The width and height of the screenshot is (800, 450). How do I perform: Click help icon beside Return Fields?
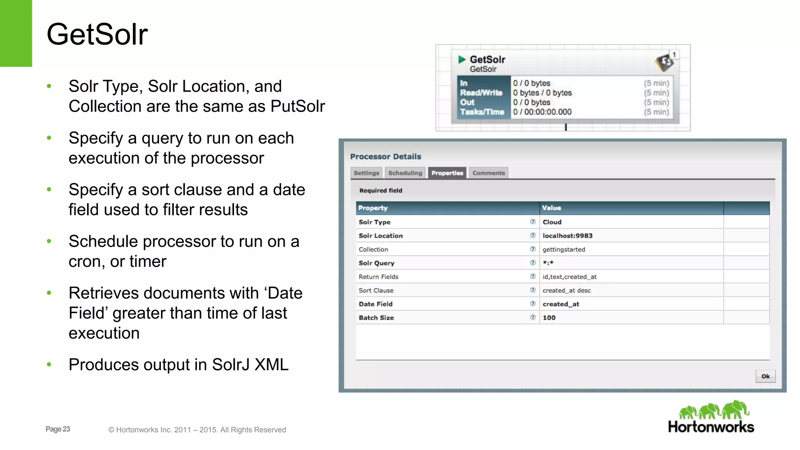point(532,277)
